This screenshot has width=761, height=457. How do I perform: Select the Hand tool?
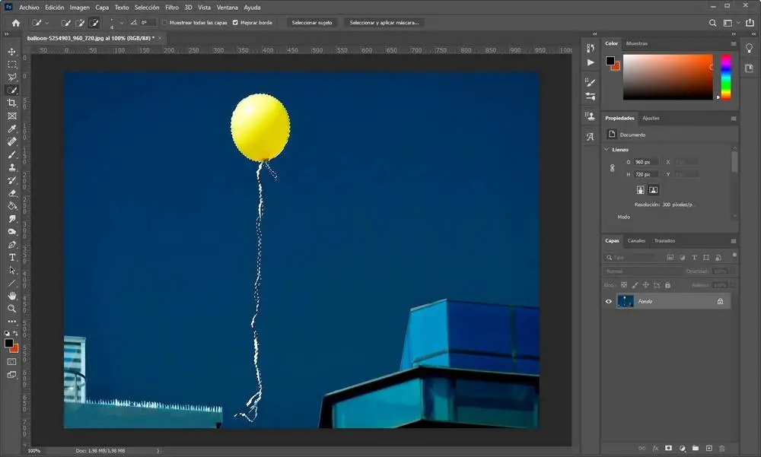click(x=12, y=296)
